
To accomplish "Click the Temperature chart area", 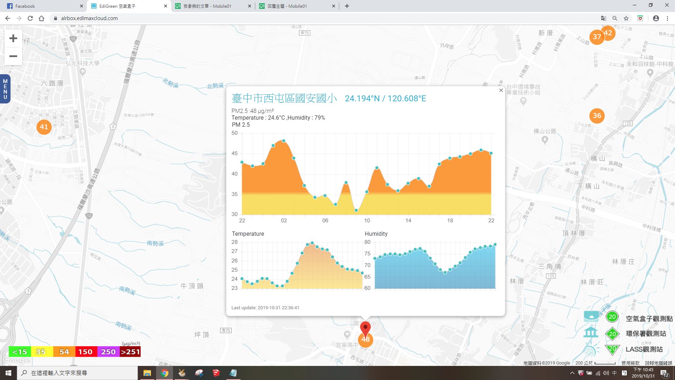I will point(302,265).
